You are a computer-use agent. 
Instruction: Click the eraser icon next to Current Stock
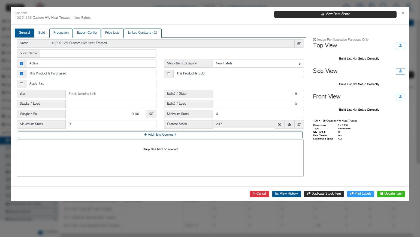tap(289, 124)
